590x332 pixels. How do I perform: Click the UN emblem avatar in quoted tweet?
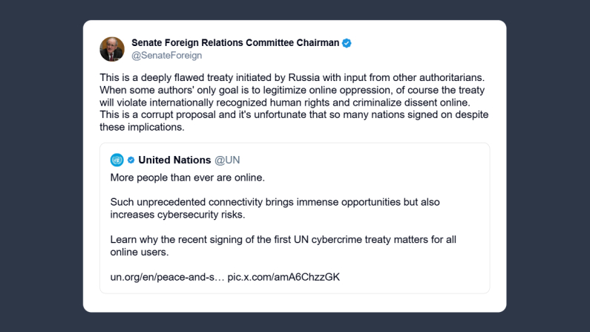pos(117,160)
